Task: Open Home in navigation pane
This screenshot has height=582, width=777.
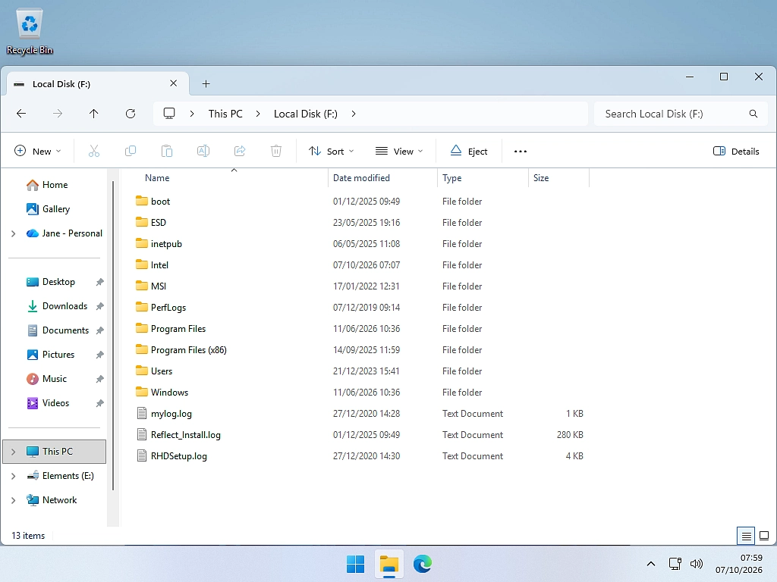Action: coord(55,185)
